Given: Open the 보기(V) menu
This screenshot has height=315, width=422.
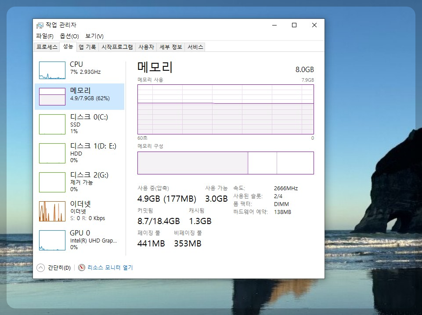Looking at the screenshot, I should (x=94, y=36).
